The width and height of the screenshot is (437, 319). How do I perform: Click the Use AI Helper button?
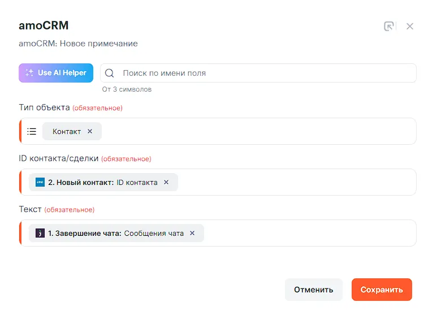(x=56, y=73)
